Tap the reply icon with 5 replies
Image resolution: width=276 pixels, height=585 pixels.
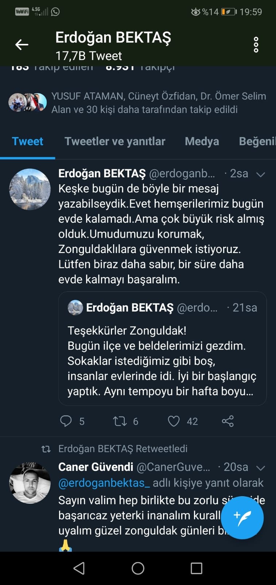66,421
